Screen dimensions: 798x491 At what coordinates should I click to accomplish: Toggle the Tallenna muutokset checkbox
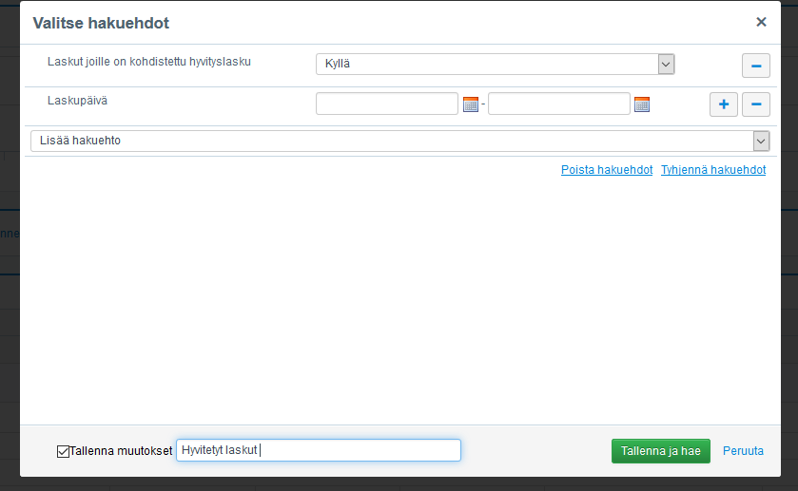tap(64, 451)
